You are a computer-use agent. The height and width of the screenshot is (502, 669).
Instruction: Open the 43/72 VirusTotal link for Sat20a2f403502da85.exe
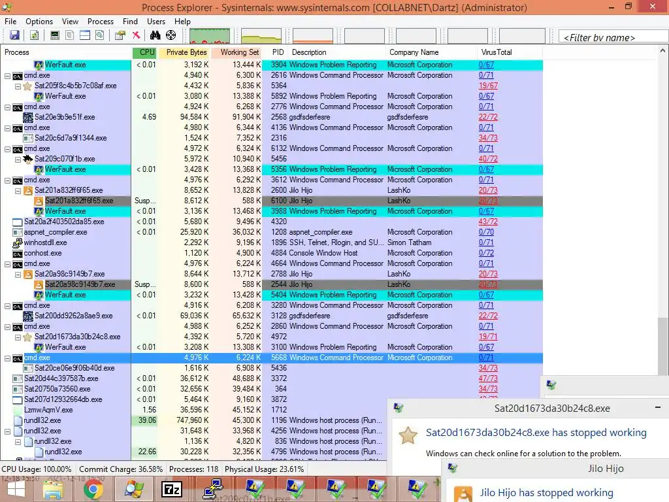tap(488, 222)
